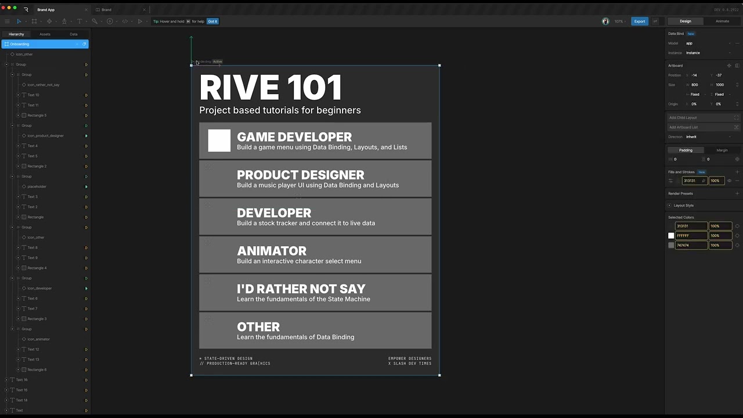The height and width of the screenshot is (418, 743).
Task: Switch to Margin mode toggle
Action: click(x=722, y=150)
